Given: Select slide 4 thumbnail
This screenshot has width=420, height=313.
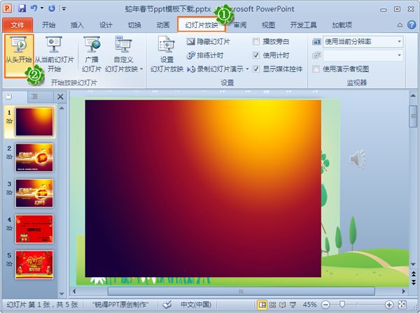Looking at the screenshot, I should click(x=34, y=229).
